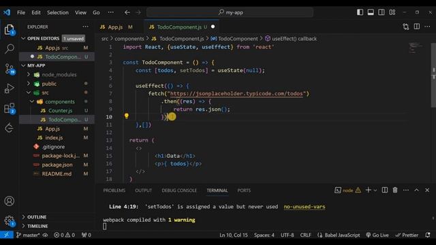Click Ln 10, Col 15 position indicator
This screenshot has height=245, width=436.
tap(234, 235)
